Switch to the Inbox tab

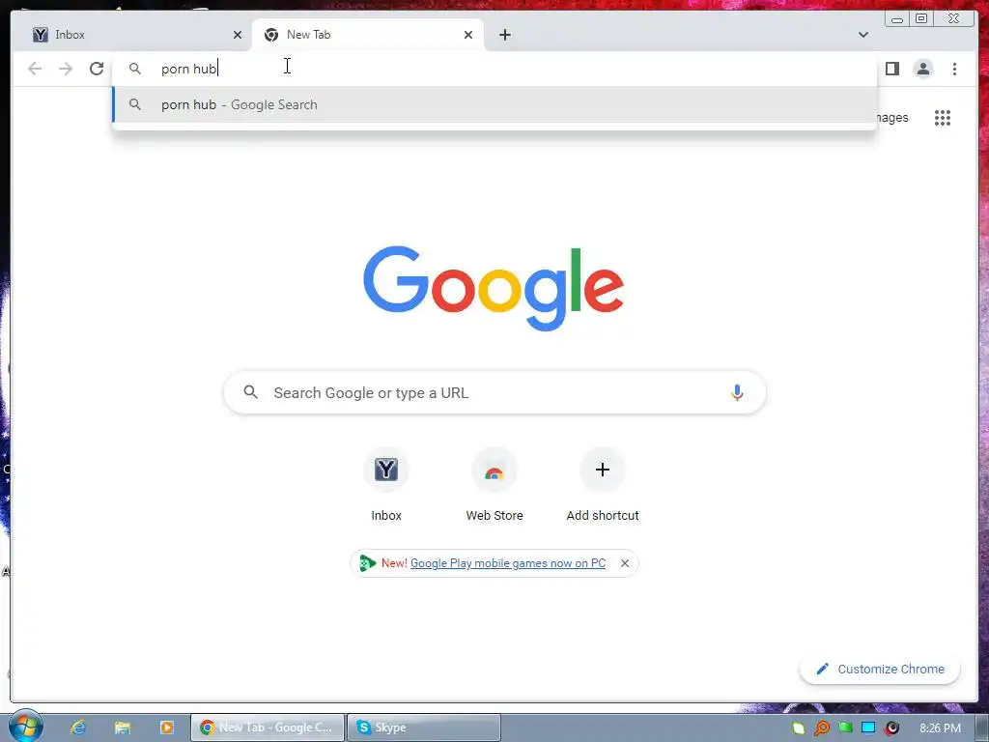pyautogui.click(x=135, y=35)
